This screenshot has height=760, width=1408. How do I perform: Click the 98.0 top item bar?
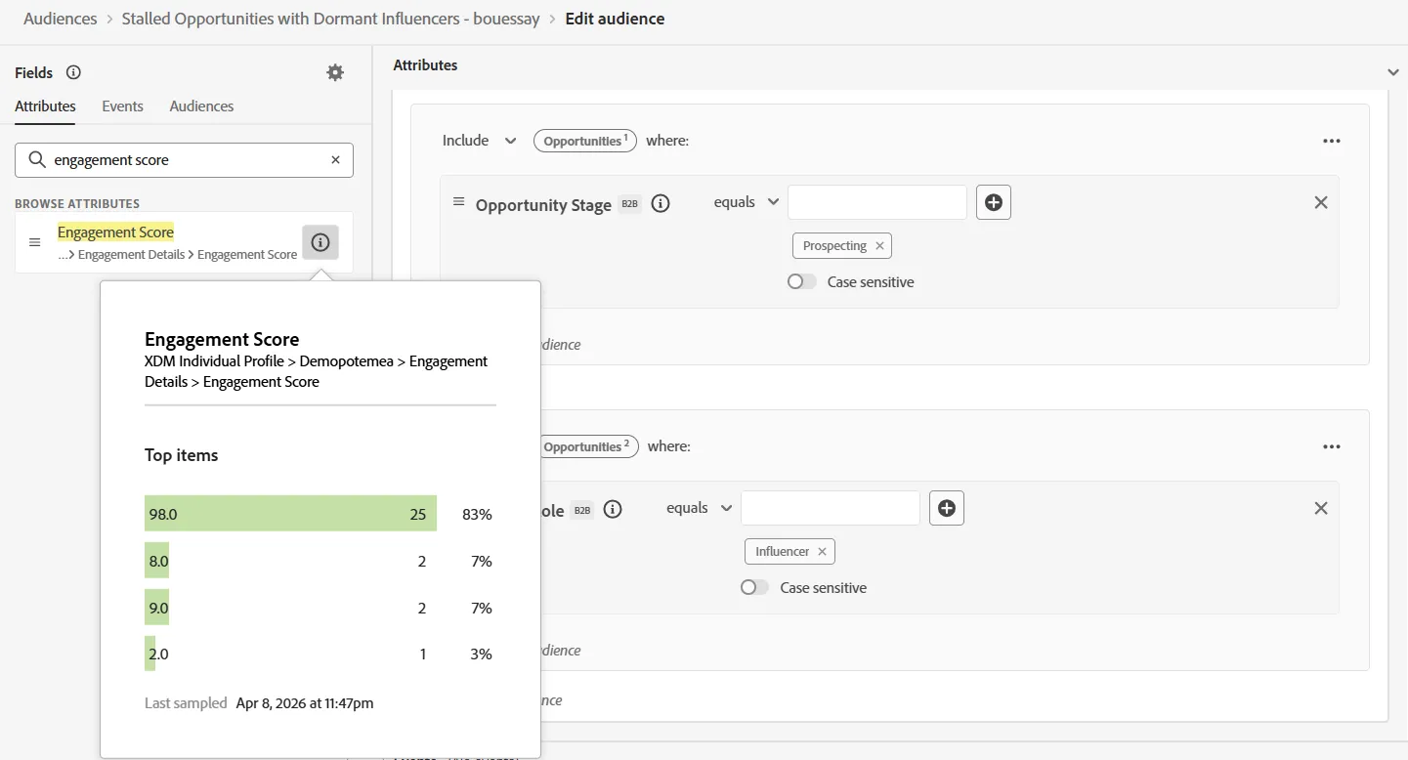tap(290, 514)
